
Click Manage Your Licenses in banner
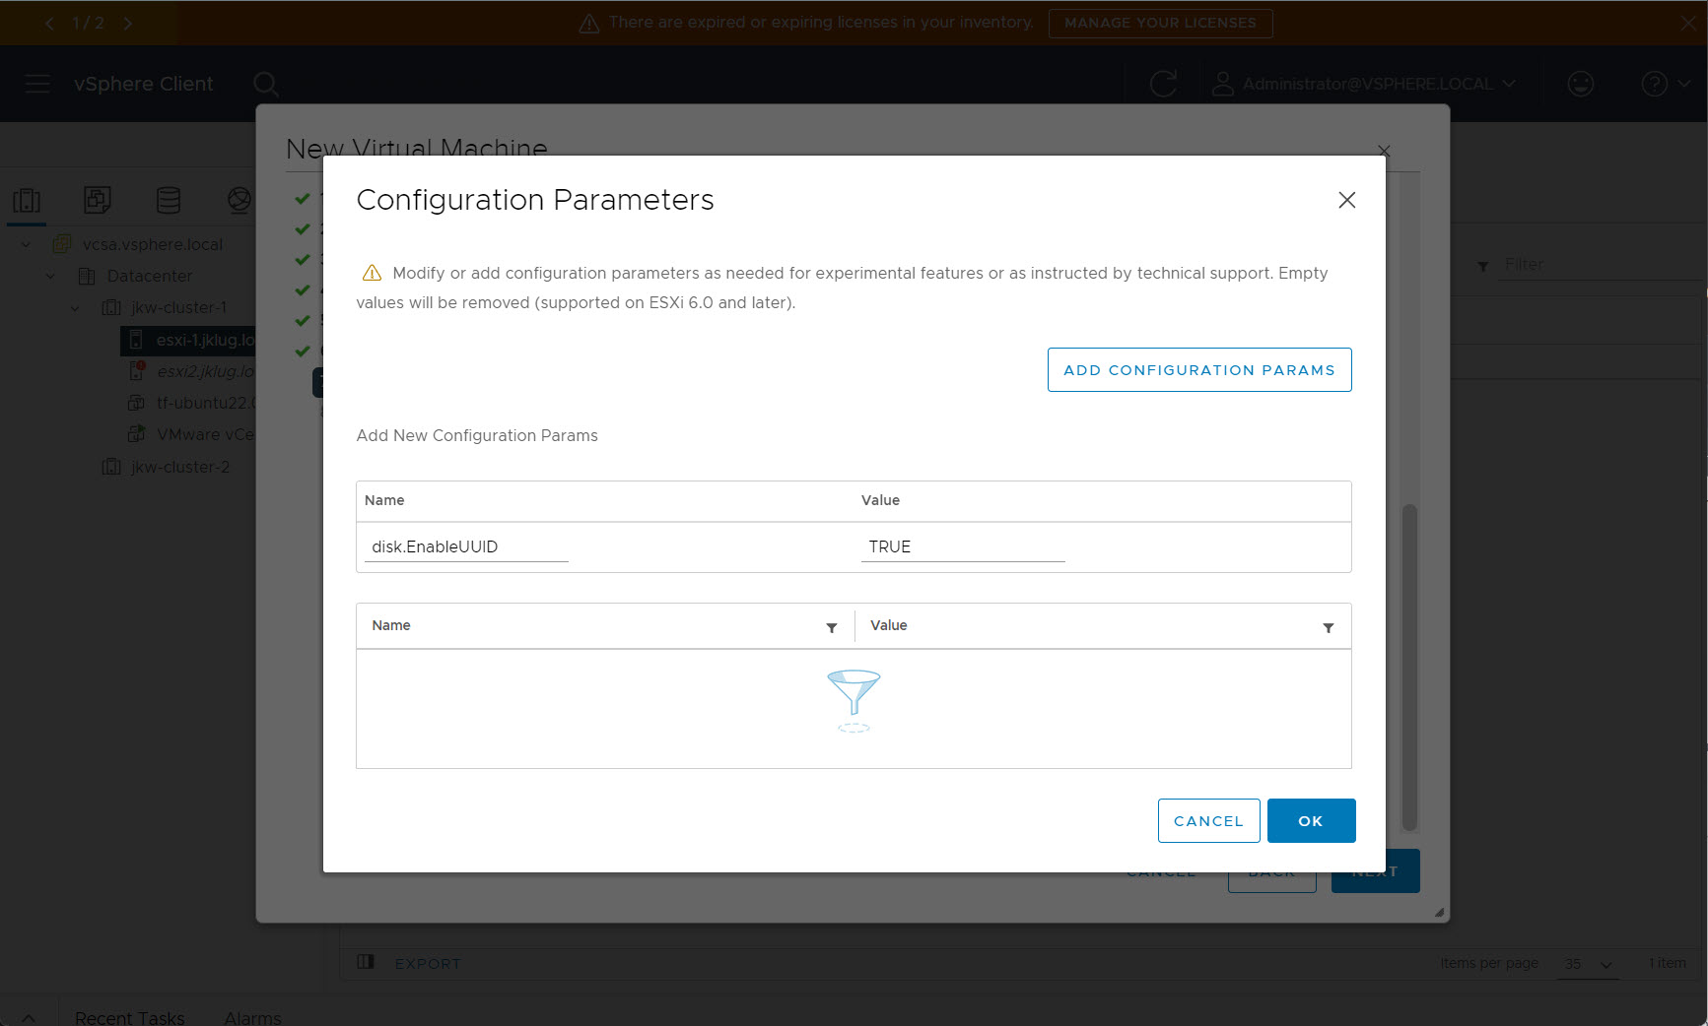(x=1160, y=23)
